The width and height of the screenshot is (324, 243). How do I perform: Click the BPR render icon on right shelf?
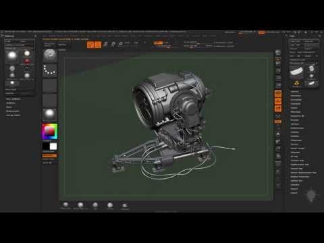coord(278,53)
